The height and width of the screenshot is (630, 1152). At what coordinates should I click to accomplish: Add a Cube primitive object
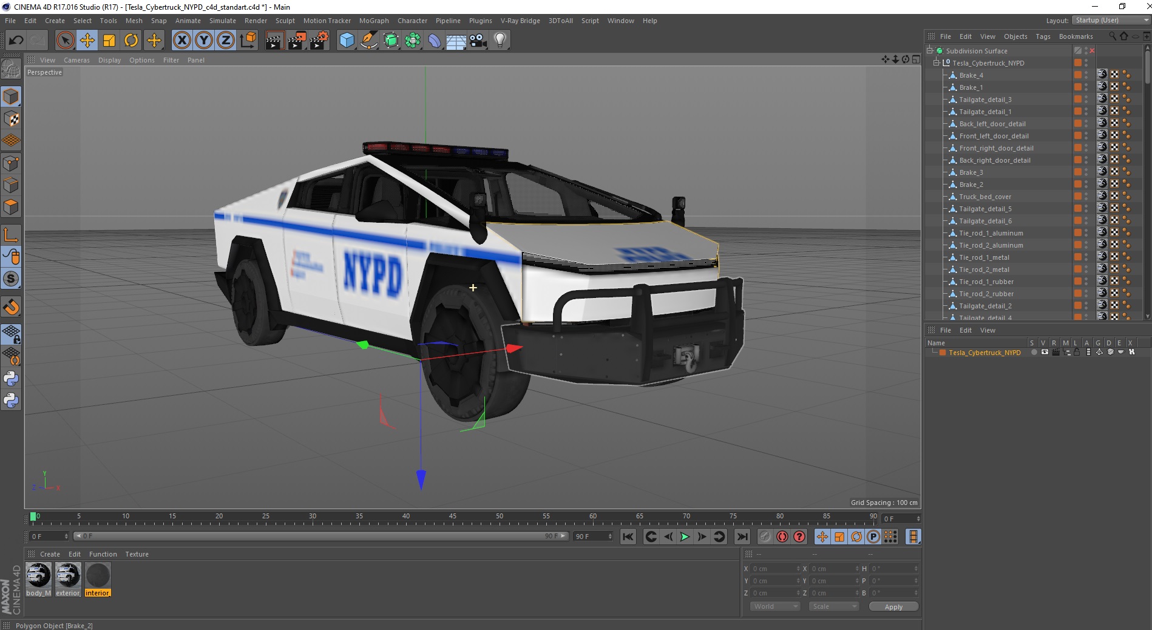[347, 41]
